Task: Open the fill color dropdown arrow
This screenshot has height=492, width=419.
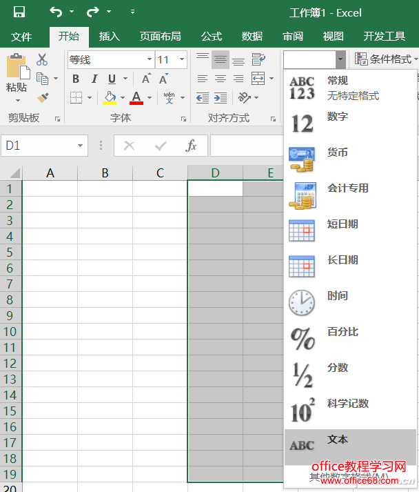Action: [x=123, y=98]
